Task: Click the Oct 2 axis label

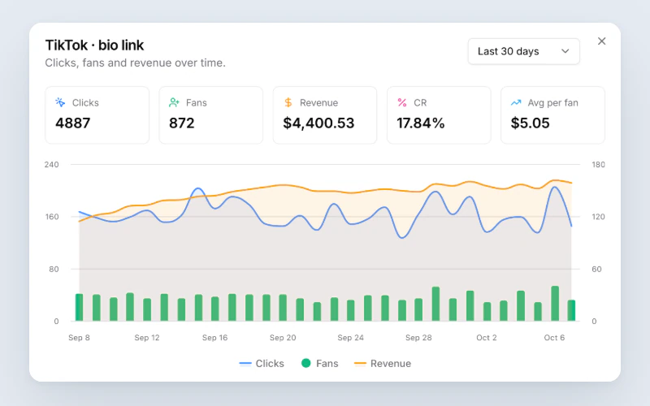Action: click(x=486, y=338)
